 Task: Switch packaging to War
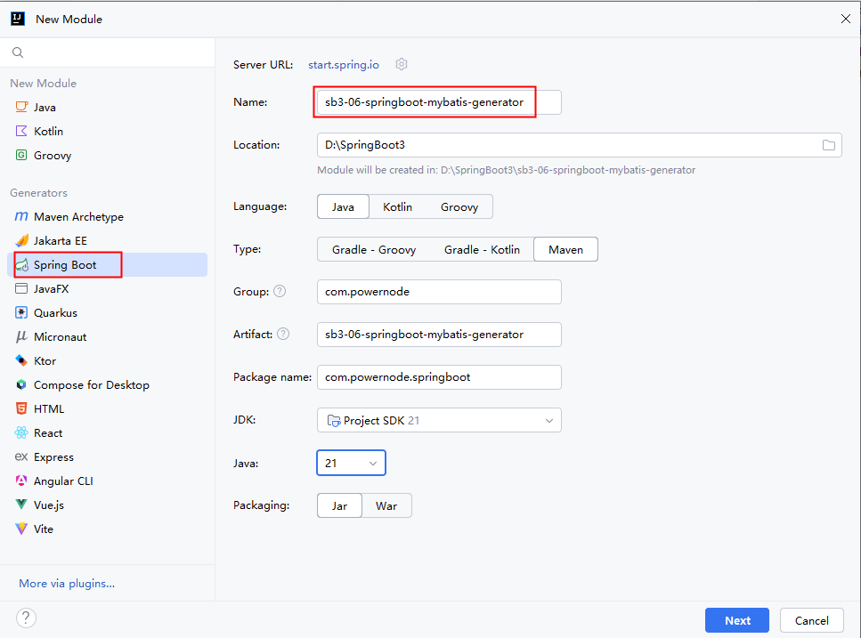pyautogui.click(x=386, y=505)
